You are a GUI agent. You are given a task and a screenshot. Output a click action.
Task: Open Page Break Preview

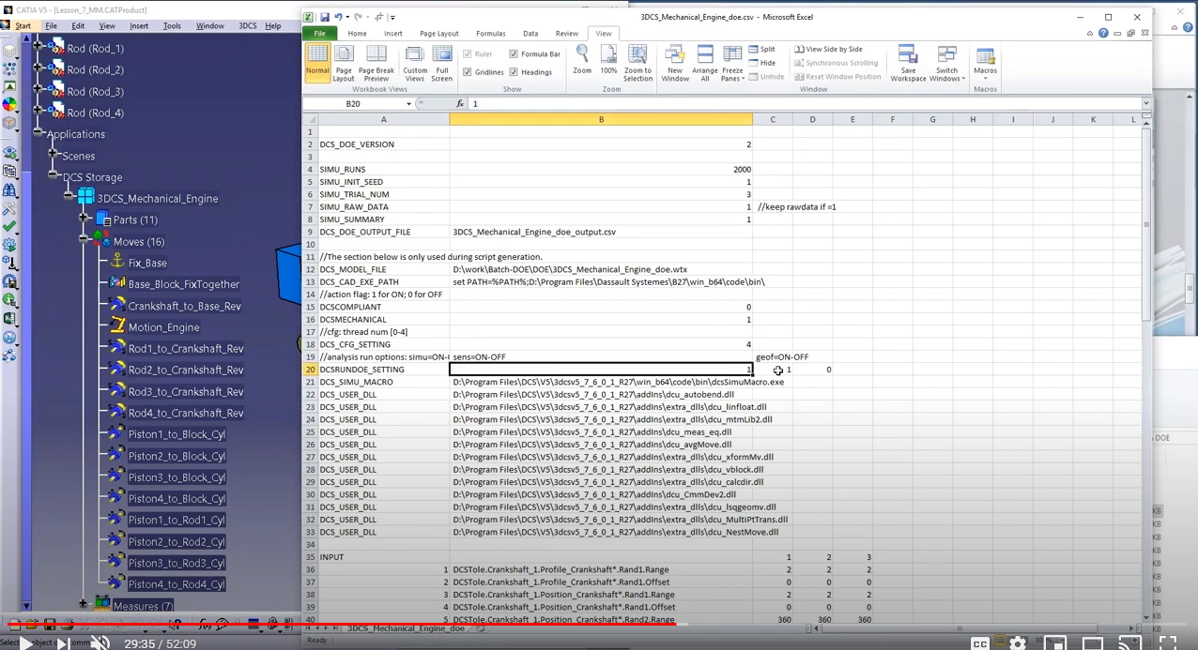[376, 62]
